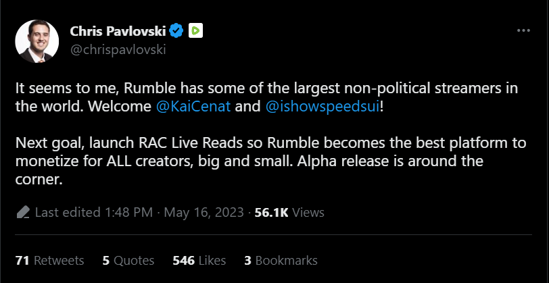Open the 5 Quotes list
The image size is (549, 283).
[128, 260]
